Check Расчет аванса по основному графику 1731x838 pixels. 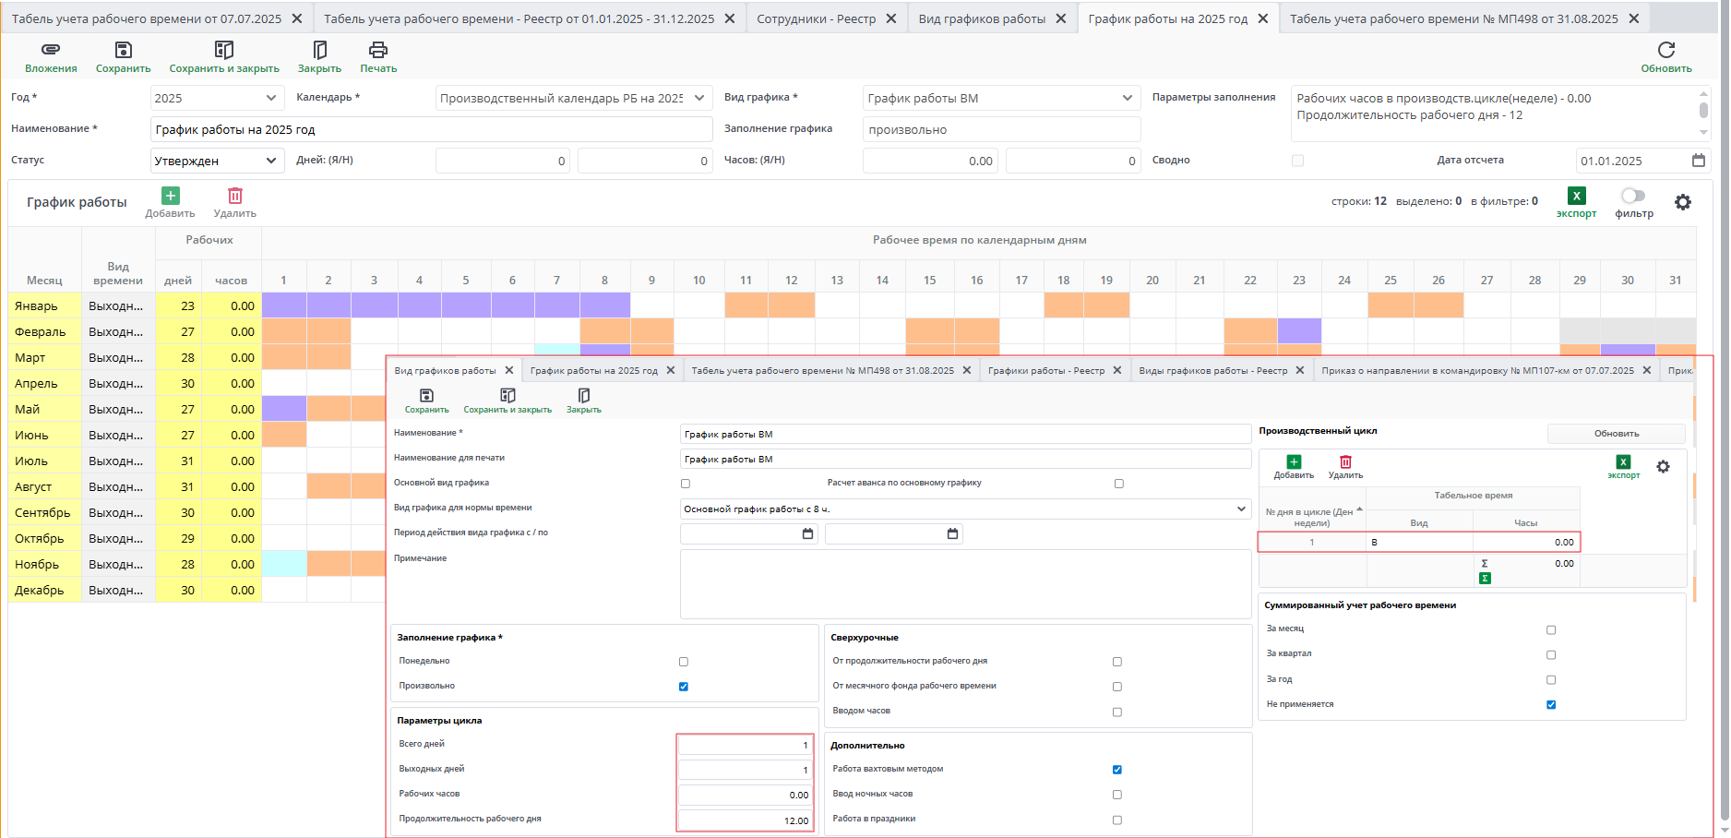pyautogui.click(x=1118, y=484)
